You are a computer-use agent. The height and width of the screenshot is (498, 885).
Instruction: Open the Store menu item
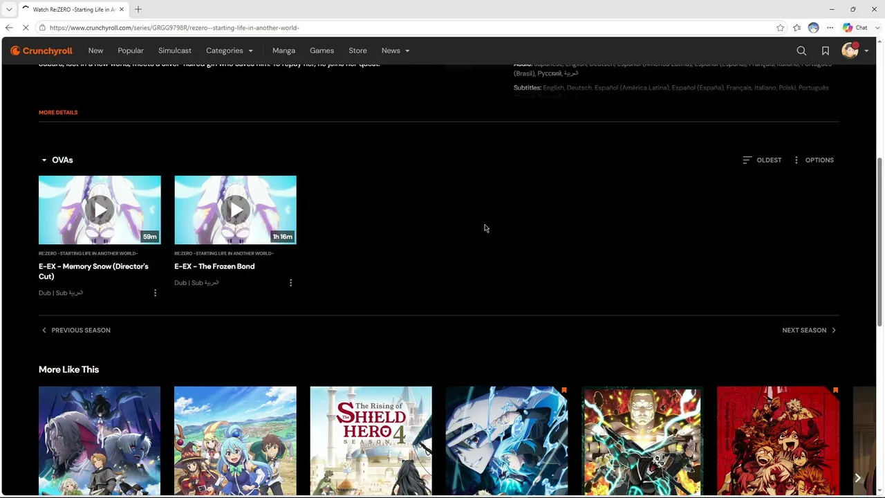tap(357, 50)
